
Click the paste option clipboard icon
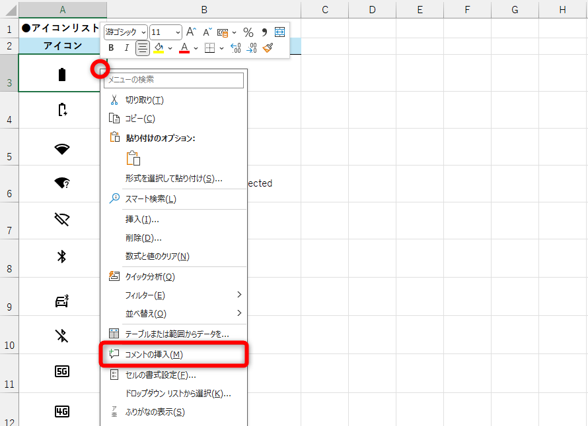133,158
